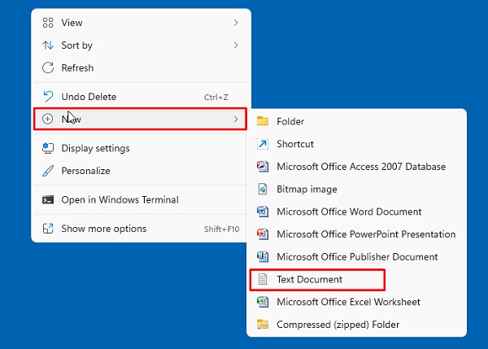The height and width of the screenshot is (349, 488).
Task: Click the Windows Terminal icon
Action: pos(48,199)
